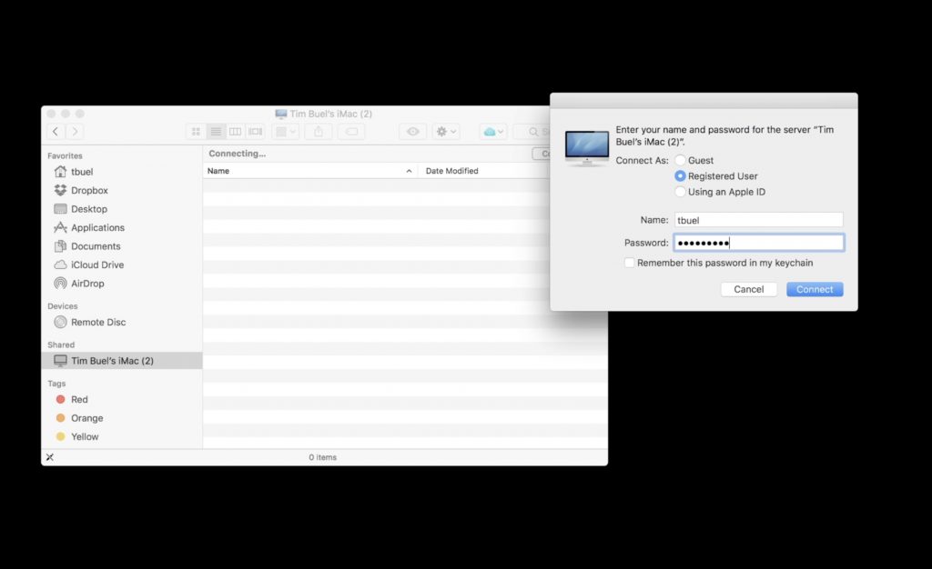Viewport: 932px width, 569px height.
Task: Click the iMac computer icon in dialog
Action: [x=587, y=148]
